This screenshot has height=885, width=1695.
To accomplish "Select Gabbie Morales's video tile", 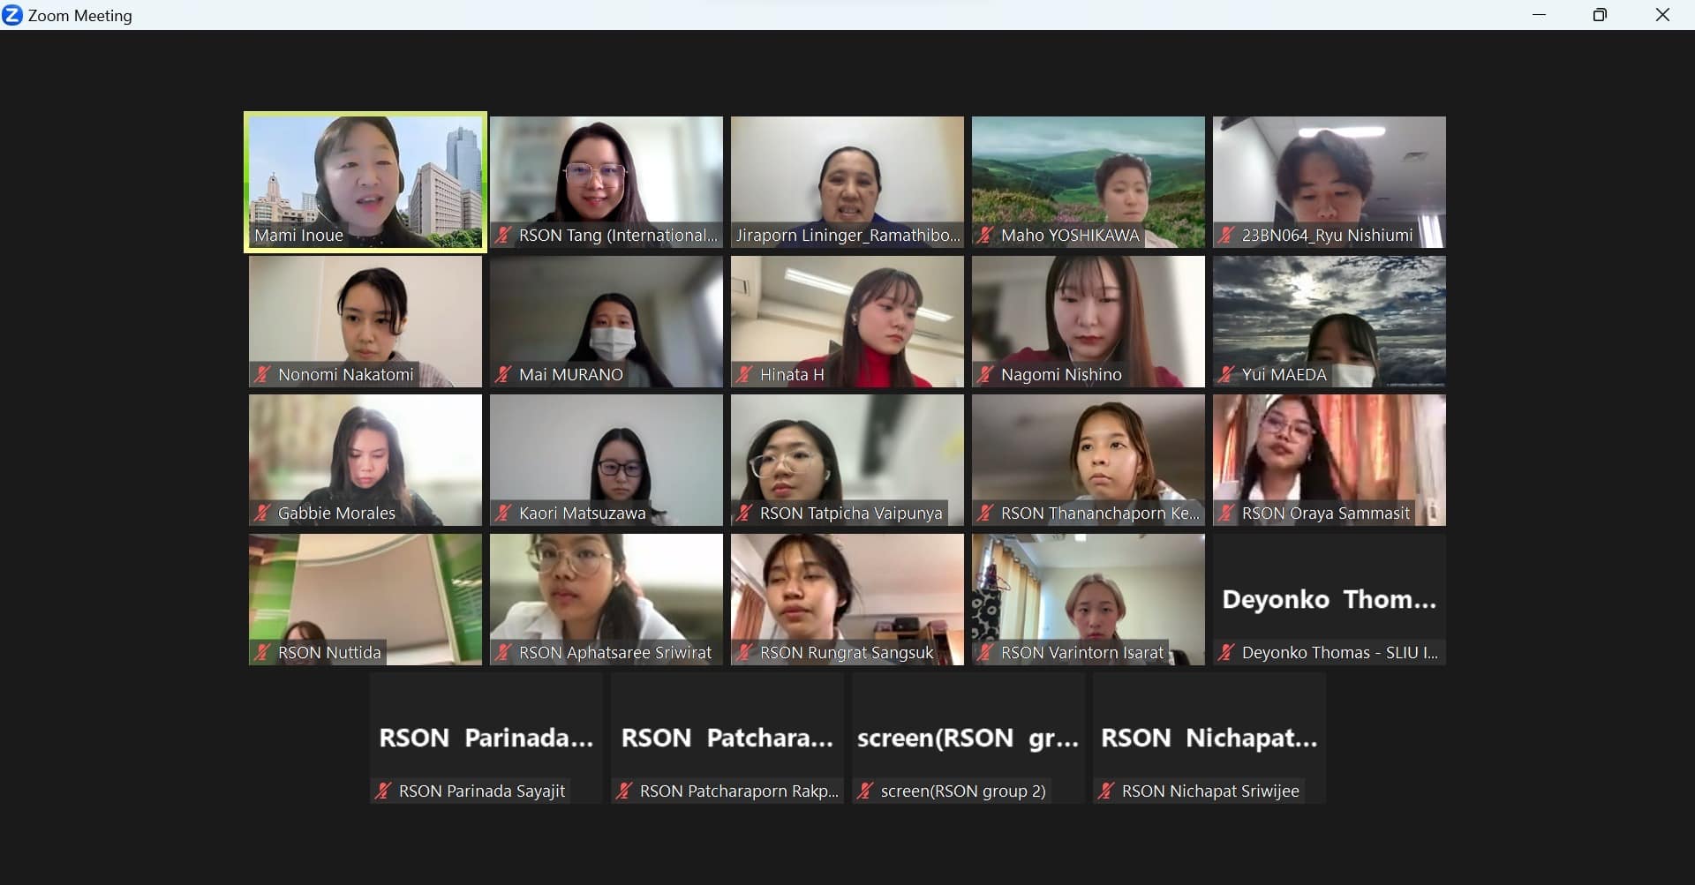I will [x=365, y=460].
